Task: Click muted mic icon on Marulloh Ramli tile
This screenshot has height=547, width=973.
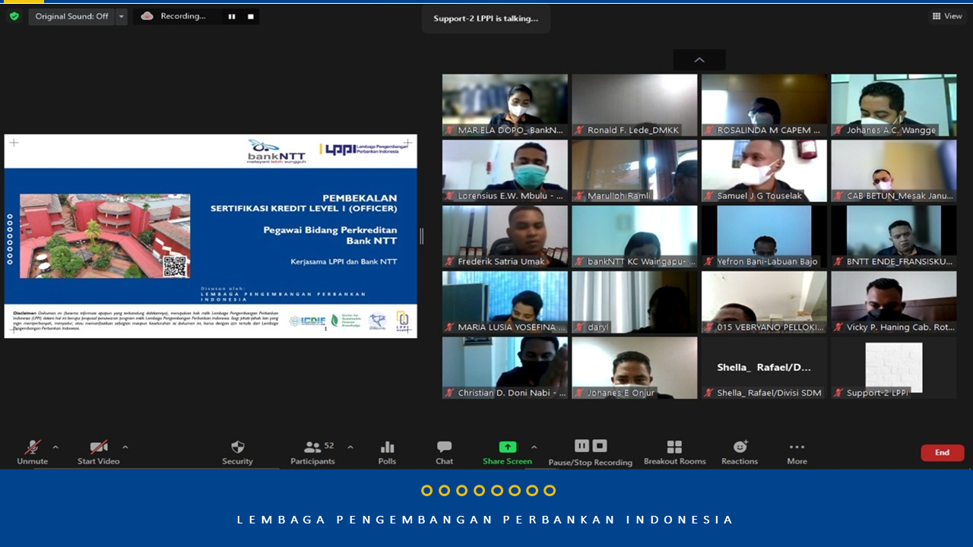Action: (x=580, y=196)
